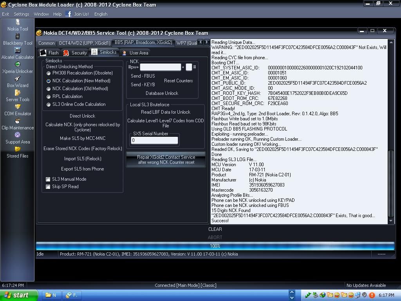Clear the log with CLEAR button
Image resolution: width=401 pixels, height=301 pixels.
pyautogui.click(x=215, y=229)
